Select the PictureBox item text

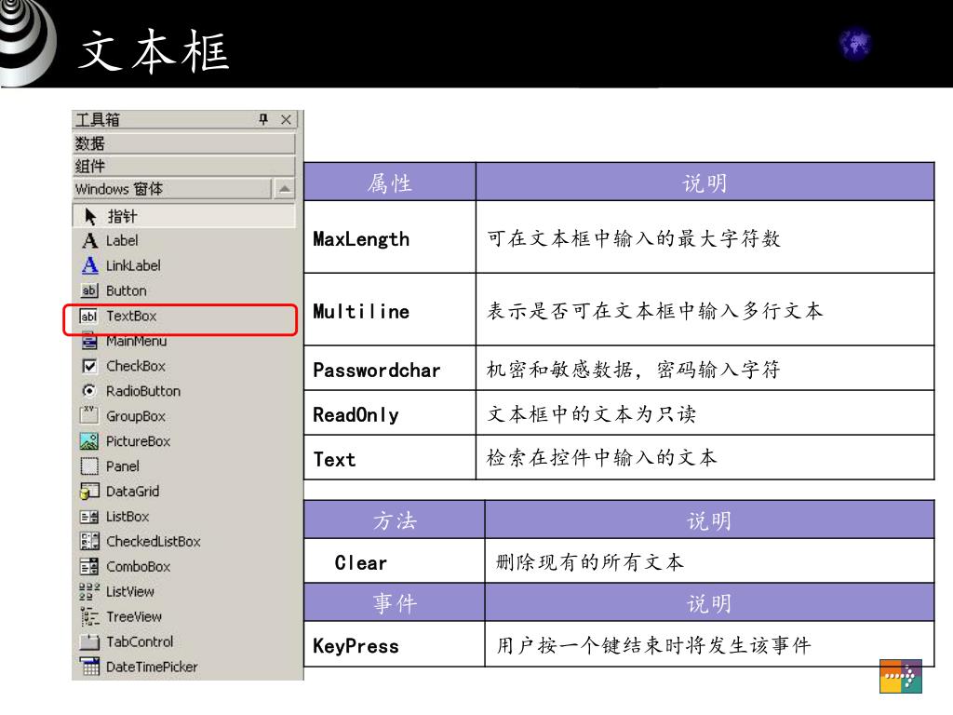point(138,441)
